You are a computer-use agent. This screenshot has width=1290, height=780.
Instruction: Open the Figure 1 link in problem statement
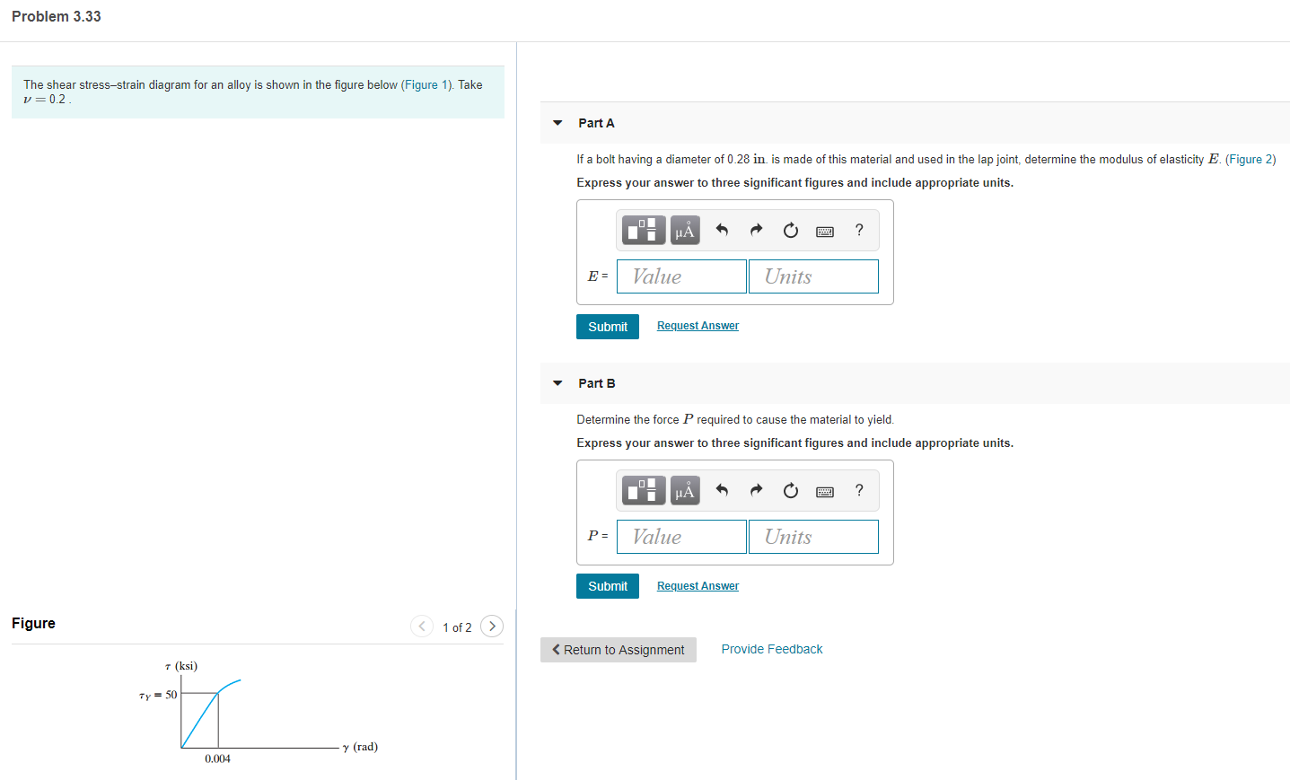(426, 85)
